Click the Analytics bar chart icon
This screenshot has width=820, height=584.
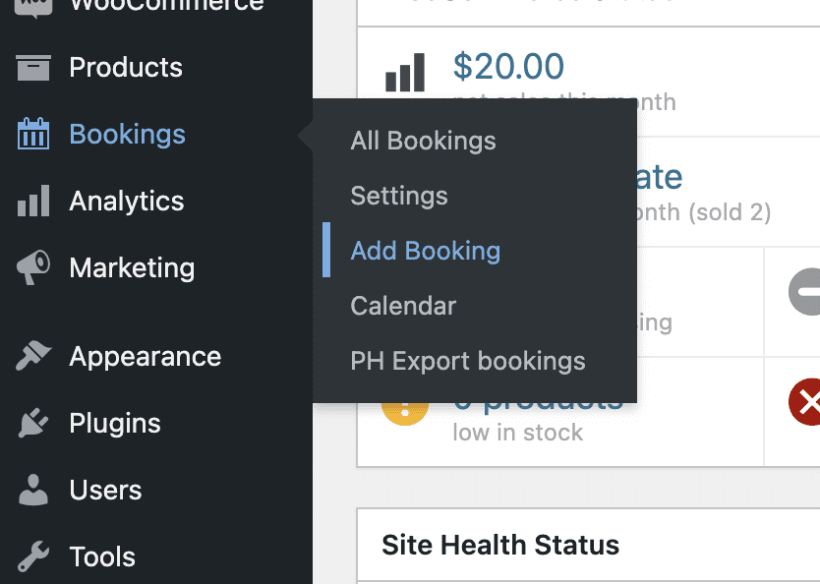33,201
